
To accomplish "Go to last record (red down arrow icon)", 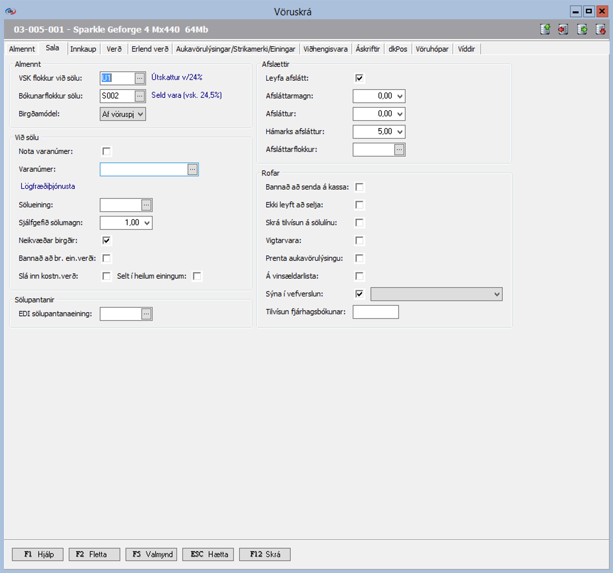I will [x=600, y=29].
